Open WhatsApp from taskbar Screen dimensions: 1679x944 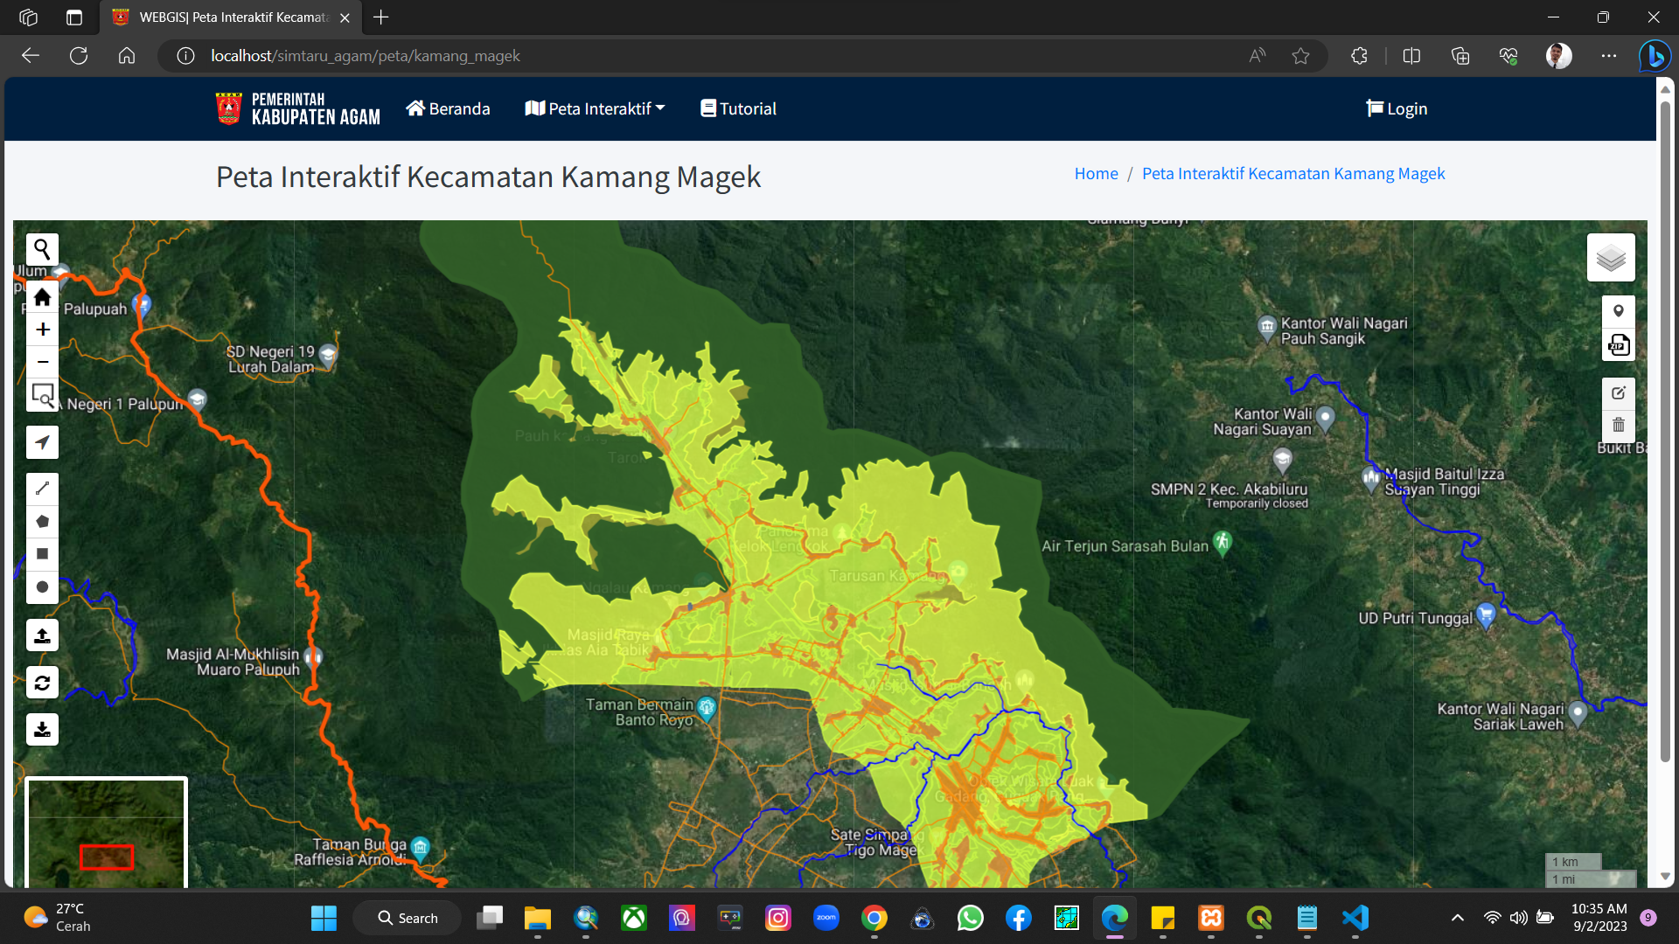click(x=970, y=918)
